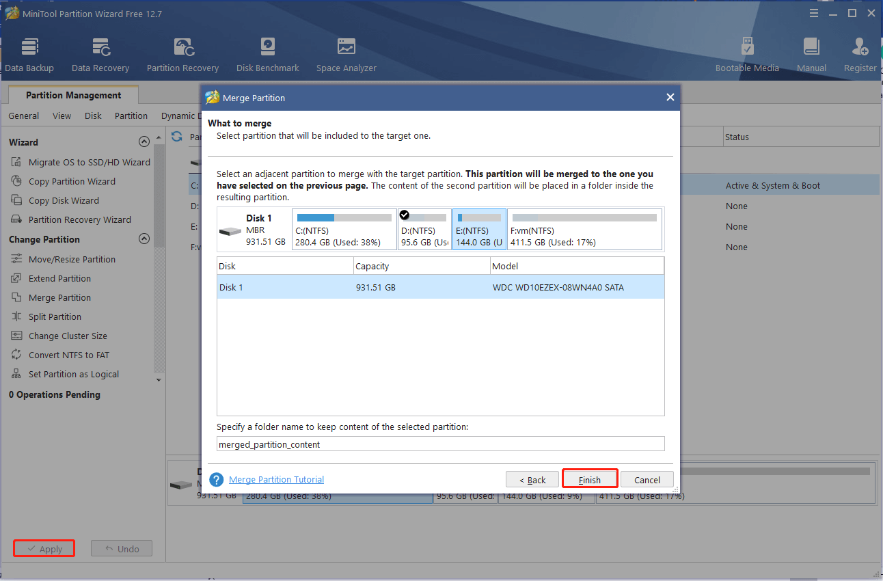Screen dimensions: 883x581
Task: Click the hamburger menu icon in title bar
Action: (813, 13)
